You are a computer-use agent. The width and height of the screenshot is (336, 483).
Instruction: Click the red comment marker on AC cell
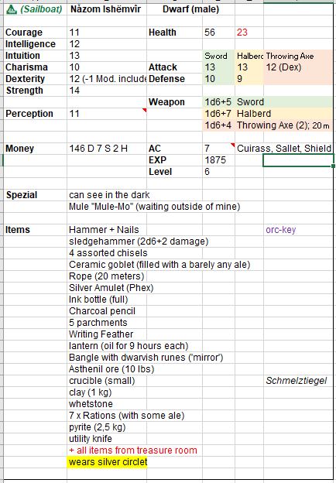(232, 145)
